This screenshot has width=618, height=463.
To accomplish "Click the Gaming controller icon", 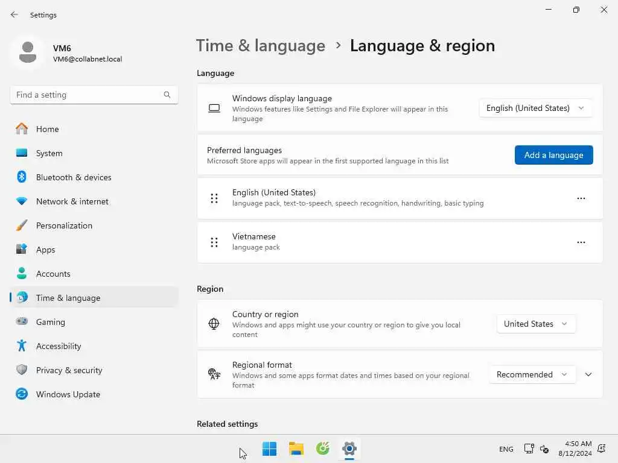I will pos(22,321).
